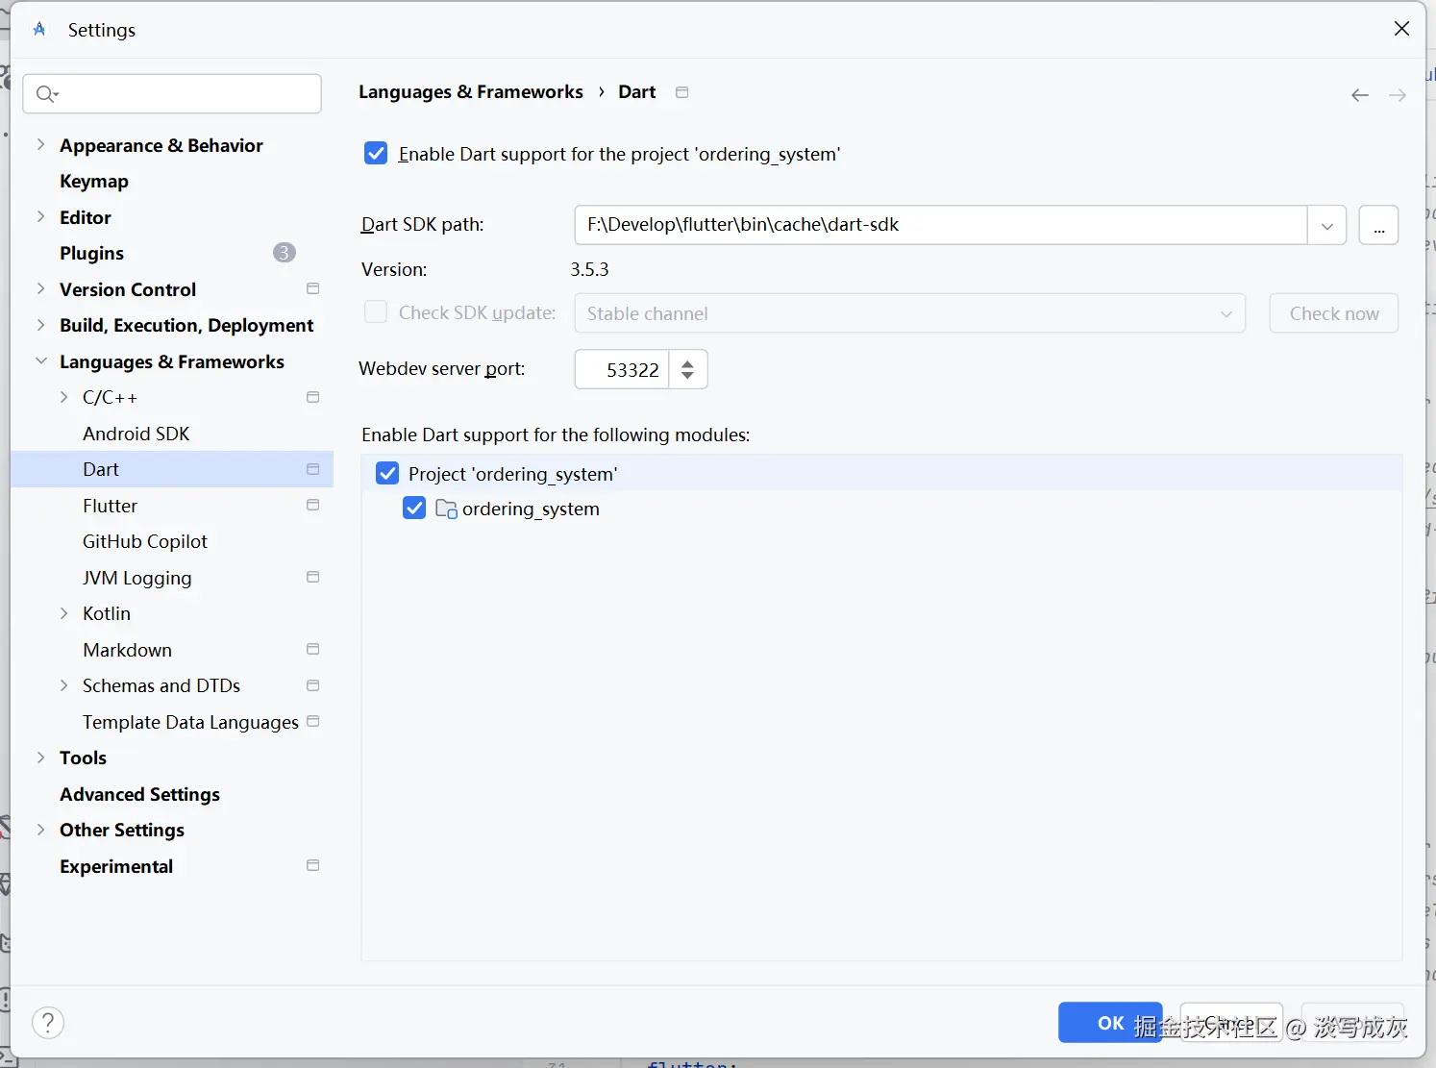Uncheck the ordering_system module checkbox

tap(414, 508)
